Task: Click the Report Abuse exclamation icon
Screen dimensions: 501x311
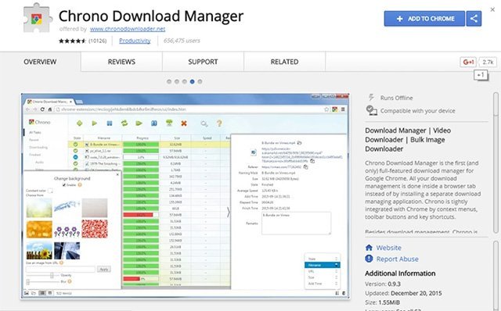Action: (x=369, y=259)
